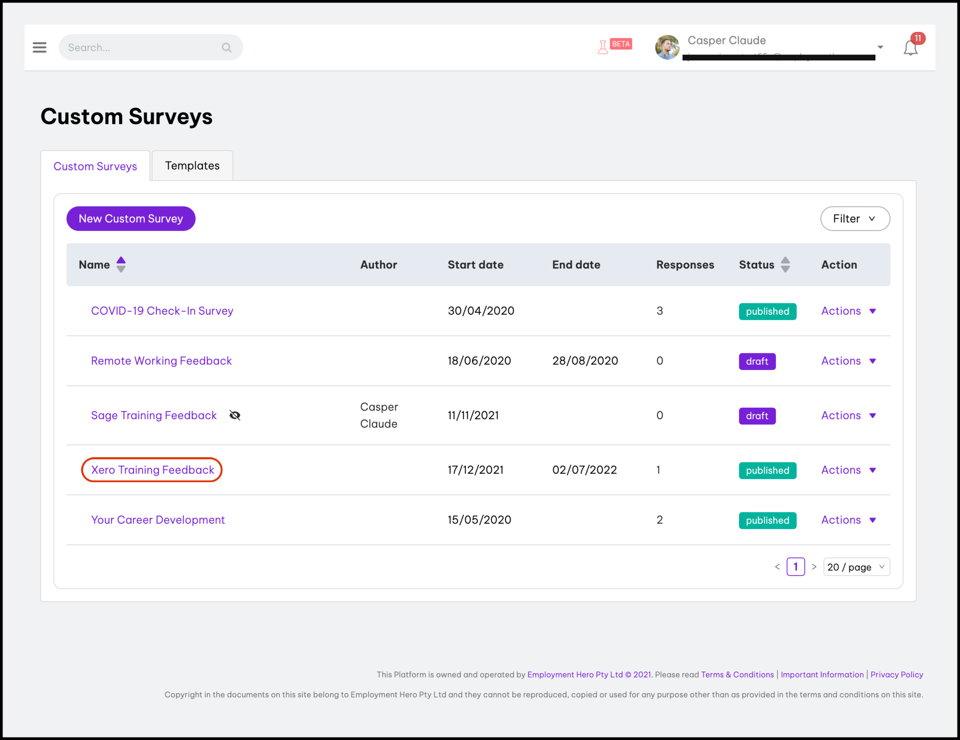Select the Custom Surveys tab
Screen dimensions: 960x740
coord(95,166)
